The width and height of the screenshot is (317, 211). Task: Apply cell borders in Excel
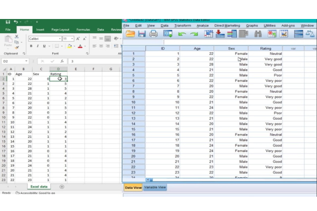tap(57, 46)
